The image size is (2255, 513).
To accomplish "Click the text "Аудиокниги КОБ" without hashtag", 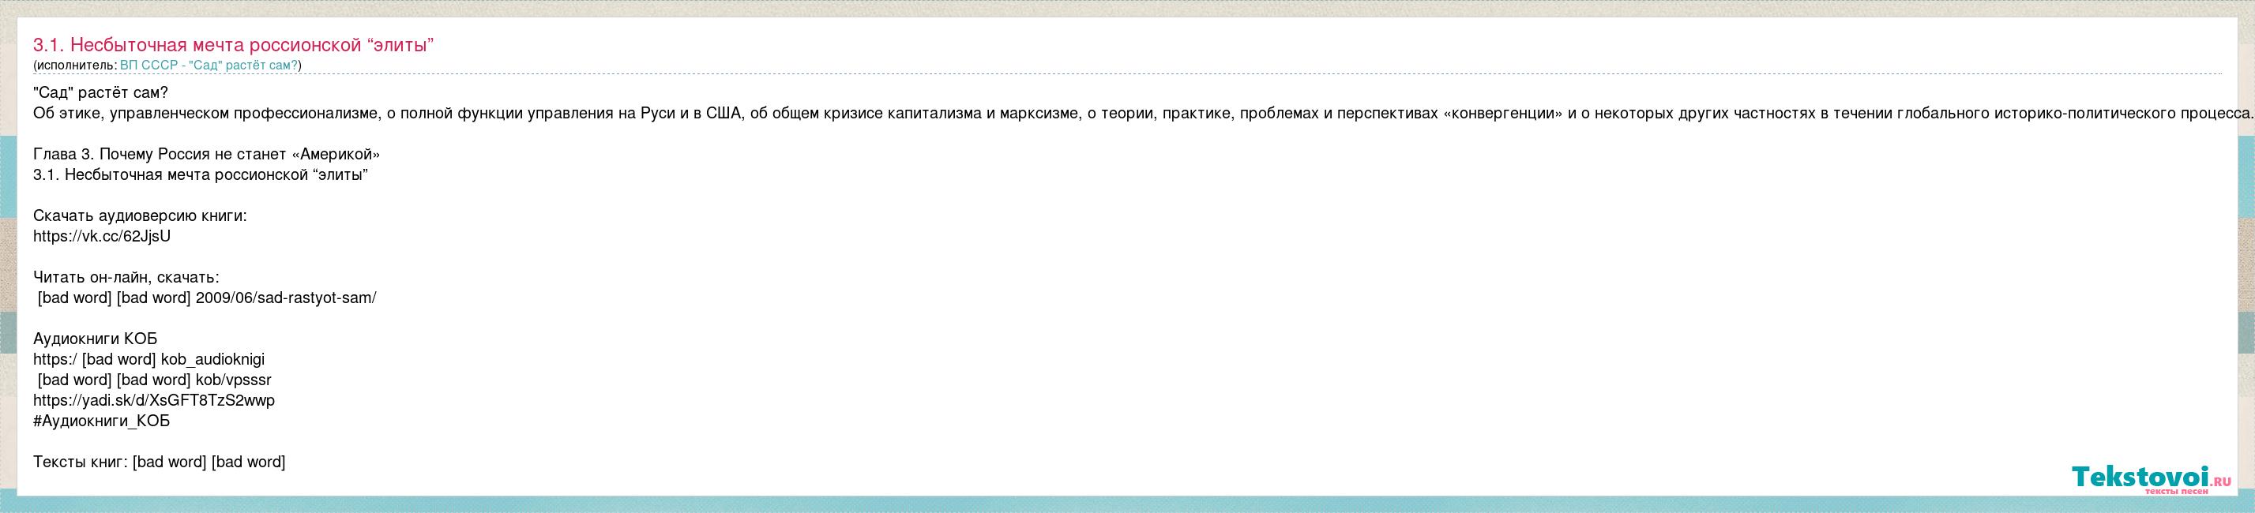I will coord(96,339).
